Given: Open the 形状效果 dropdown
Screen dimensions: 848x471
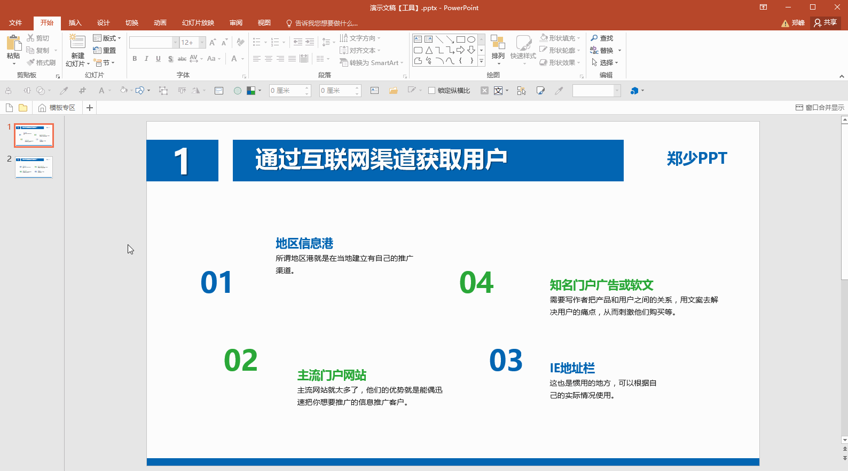Looking at the screenshot, I should [x=560, y=62].
